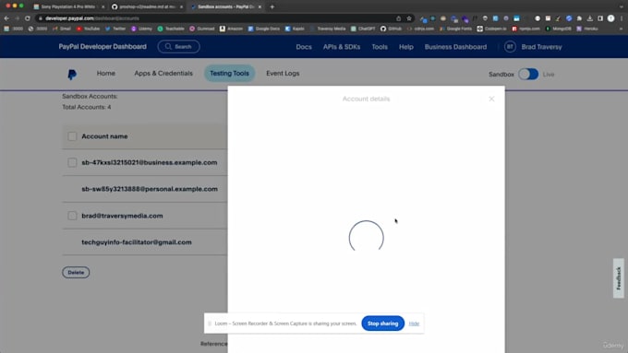Expand the tab search chevron in Chrome

(x=622, y=6)
